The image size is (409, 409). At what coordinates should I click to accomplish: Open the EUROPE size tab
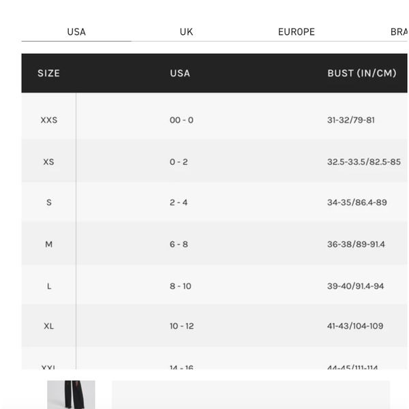297,32
